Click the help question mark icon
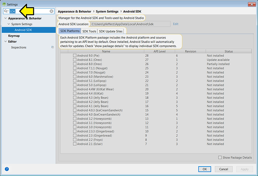 click(7, 169)
